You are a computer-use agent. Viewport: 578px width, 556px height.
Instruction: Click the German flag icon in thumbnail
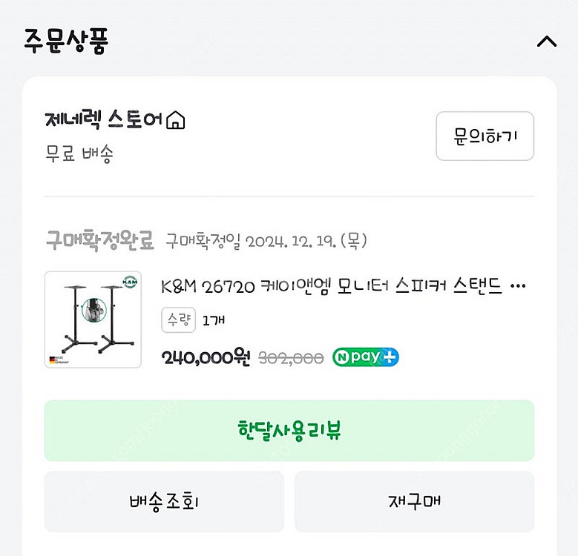[x=52, y=359]
